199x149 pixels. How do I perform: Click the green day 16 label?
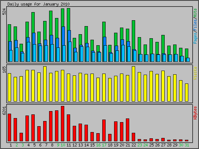98,145
